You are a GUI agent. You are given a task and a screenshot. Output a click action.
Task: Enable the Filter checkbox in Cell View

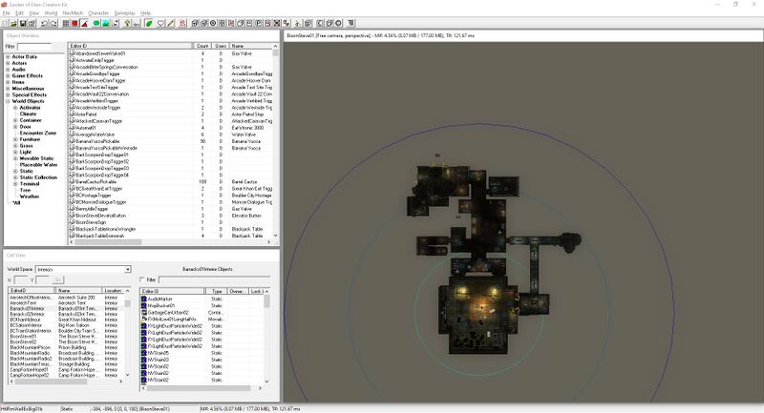(x=143, y=279)
